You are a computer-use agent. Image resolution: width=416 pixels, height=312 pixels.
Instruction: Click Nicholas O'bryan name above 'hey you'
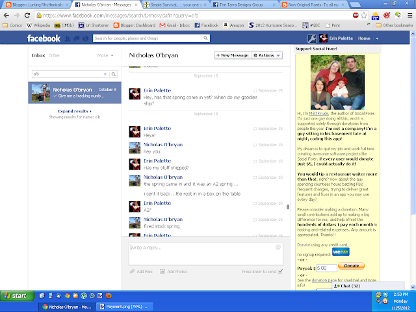[163, 144]
